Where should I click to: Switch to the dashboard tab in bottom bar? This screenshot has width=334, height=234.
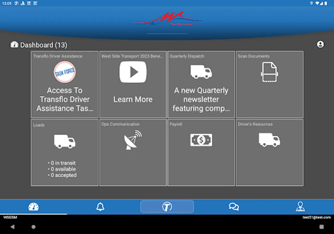coord(33,207)
